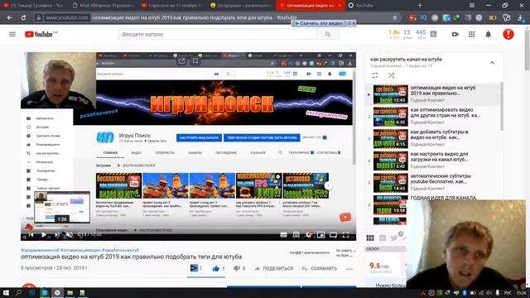Click the red subscribe watermark in video
530x298 pixels.
345,217
